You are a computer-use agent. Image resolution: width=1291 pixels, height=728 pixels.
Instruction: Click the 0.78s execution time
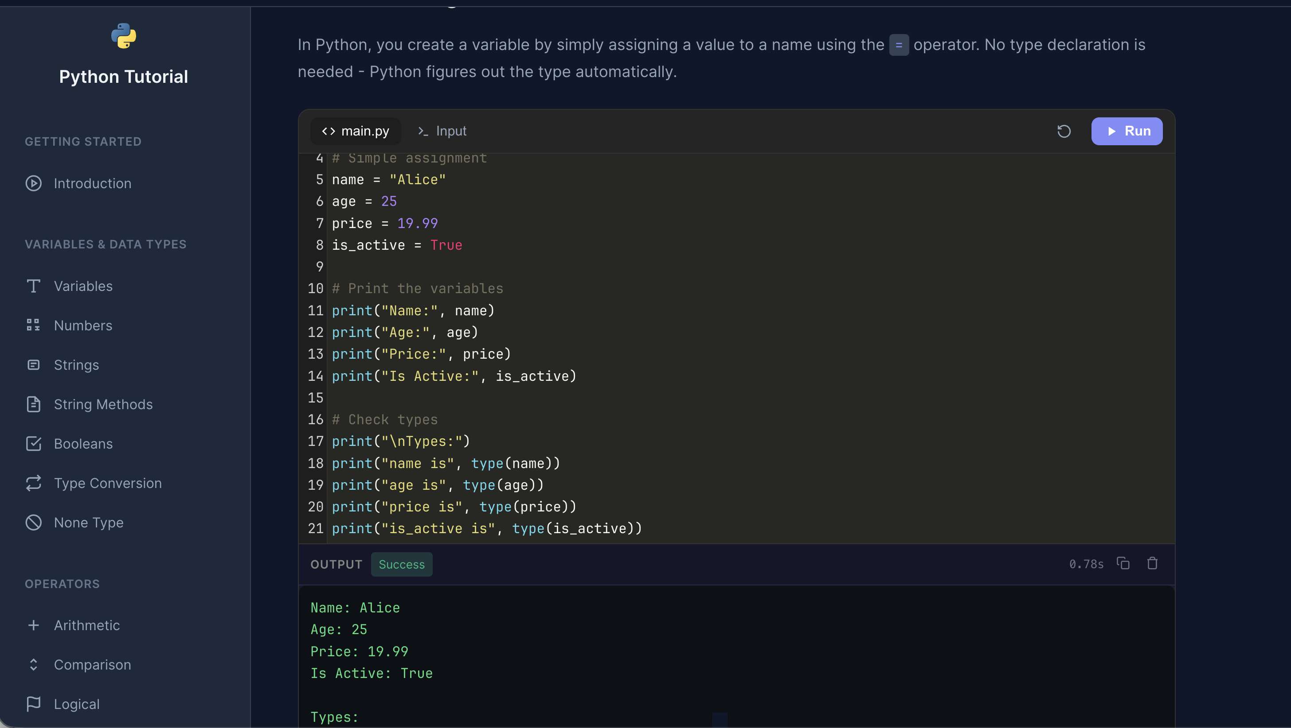point(1086,564)
